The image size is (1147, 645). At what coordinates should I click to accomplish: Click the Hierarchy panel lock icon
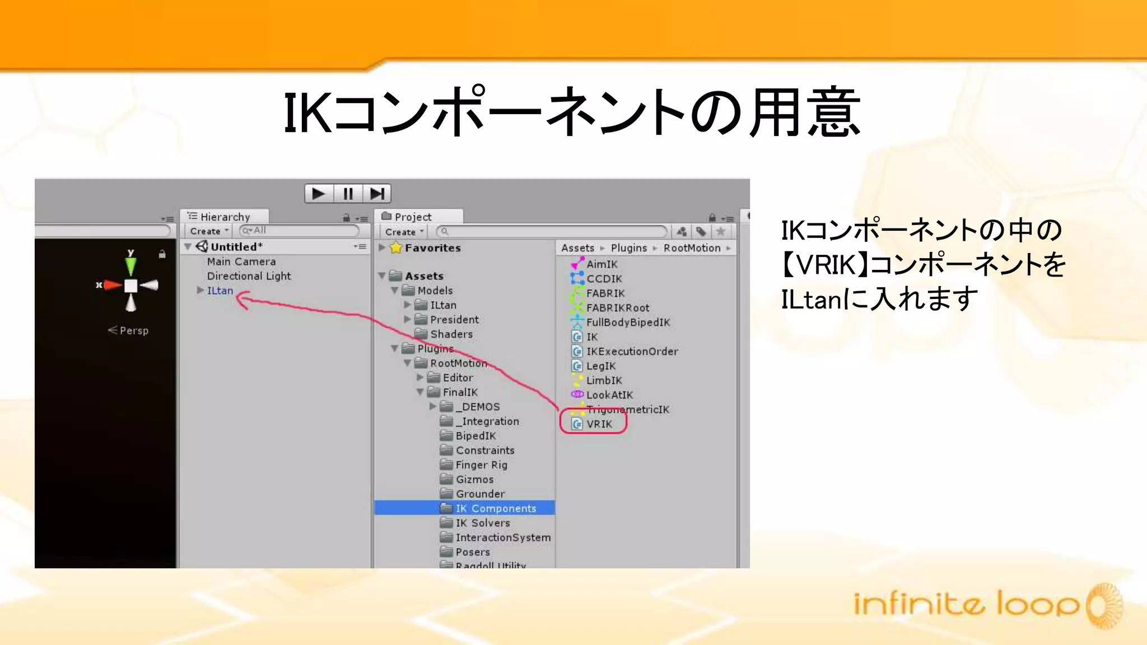click(346, 218)
